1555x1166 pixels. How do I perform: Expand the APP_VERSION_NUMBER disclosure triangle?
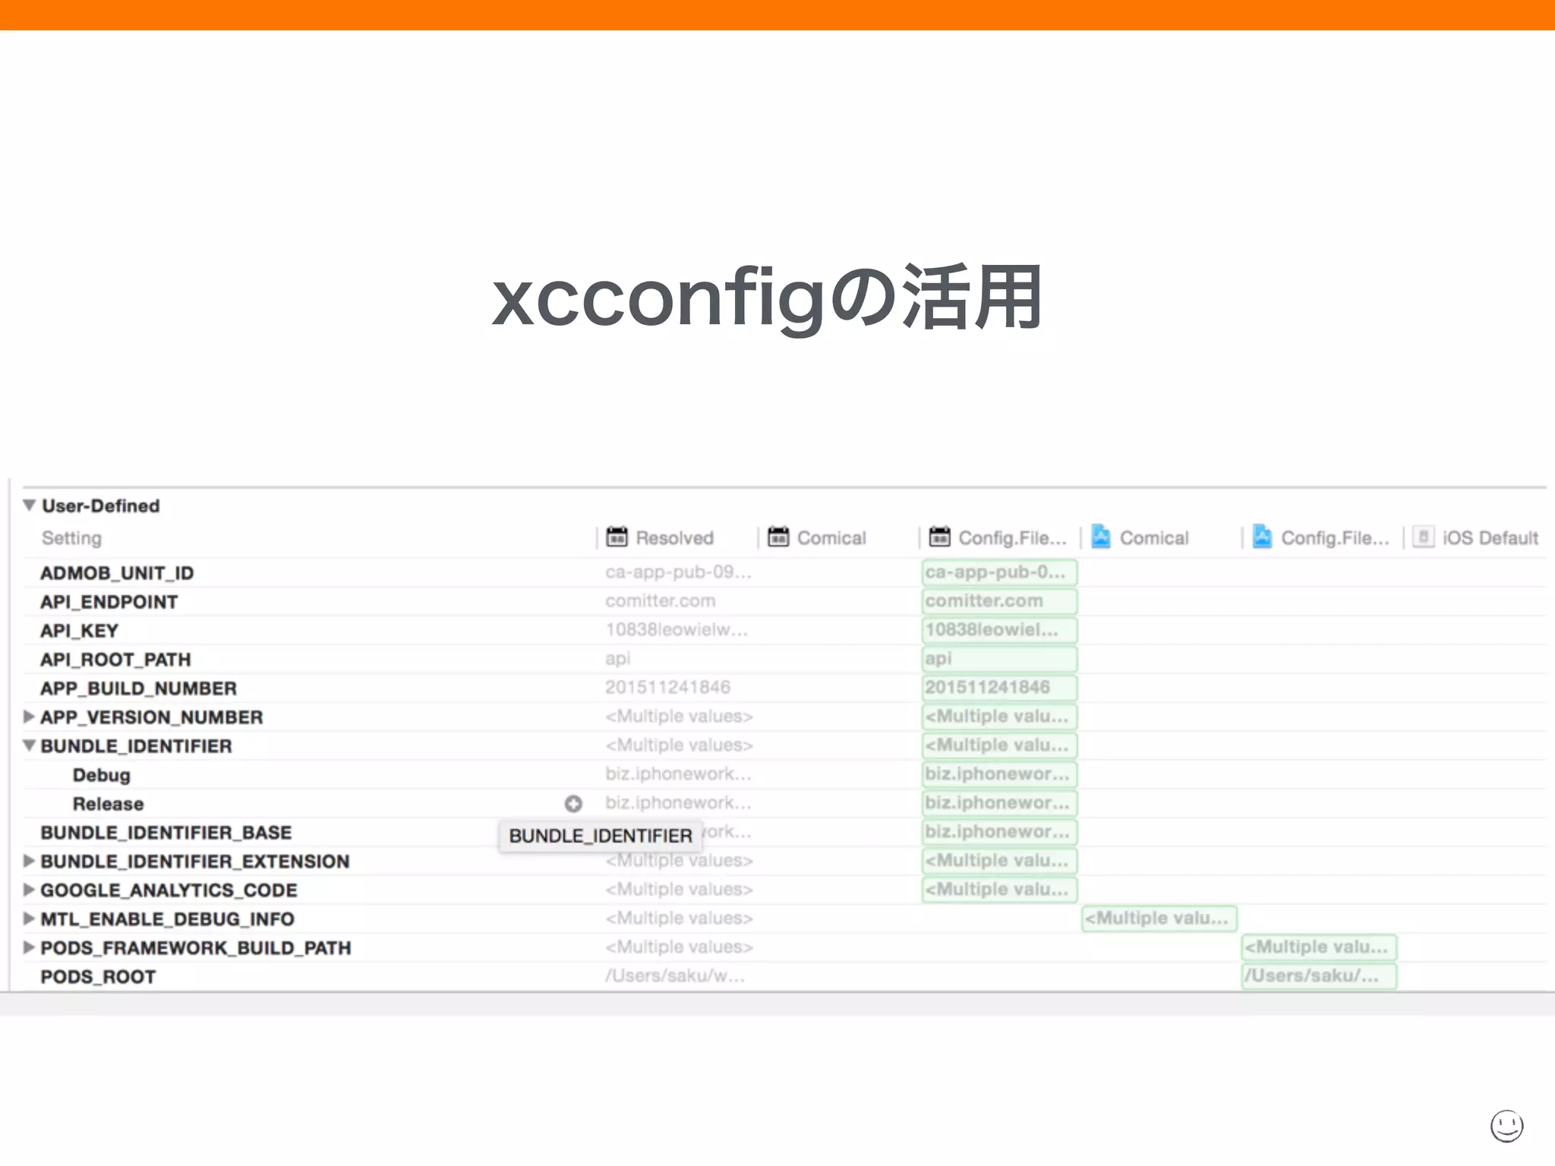click(x=29, y=716)
